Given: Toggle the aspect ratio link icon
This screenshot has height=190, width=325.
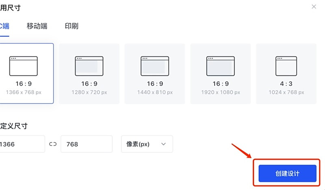Looking at the screenshot, I should [53, 144].
